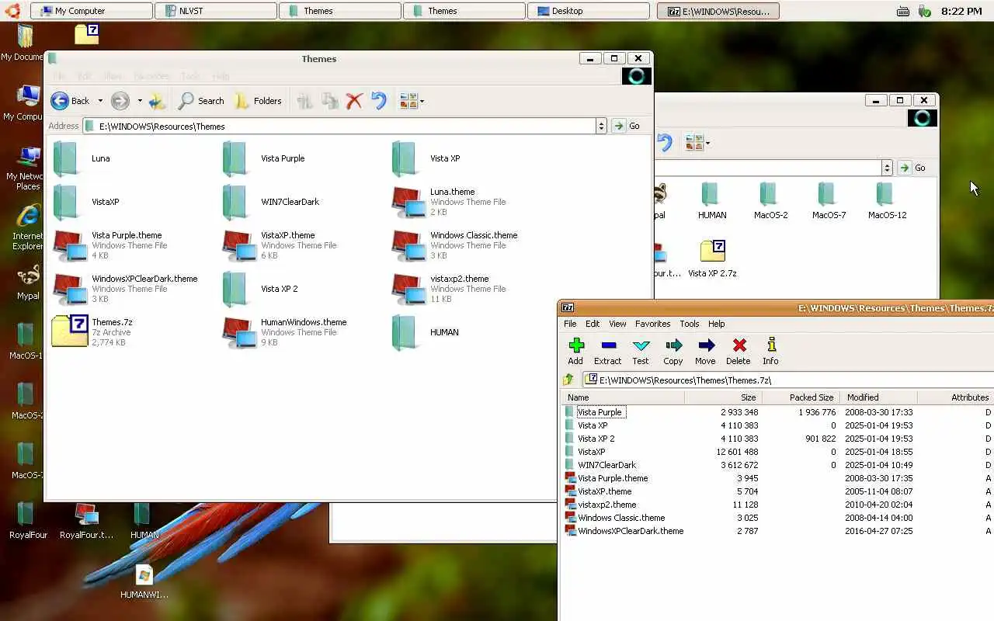The width and height of the screenshot is (994, 621).
Task: Sort 7-Zip list by Size column
Action: [723, 397]
